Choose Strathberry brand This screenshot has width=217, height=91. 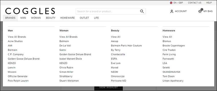(x=66, y=76)
